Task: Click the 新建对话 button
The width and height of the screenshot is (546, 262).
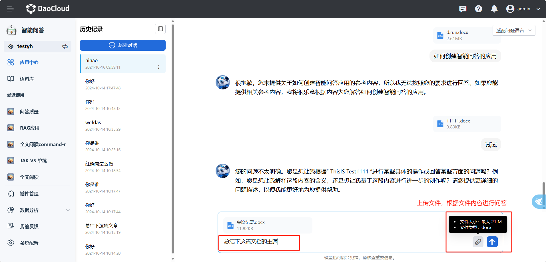Action: click(x=123, y=45)
